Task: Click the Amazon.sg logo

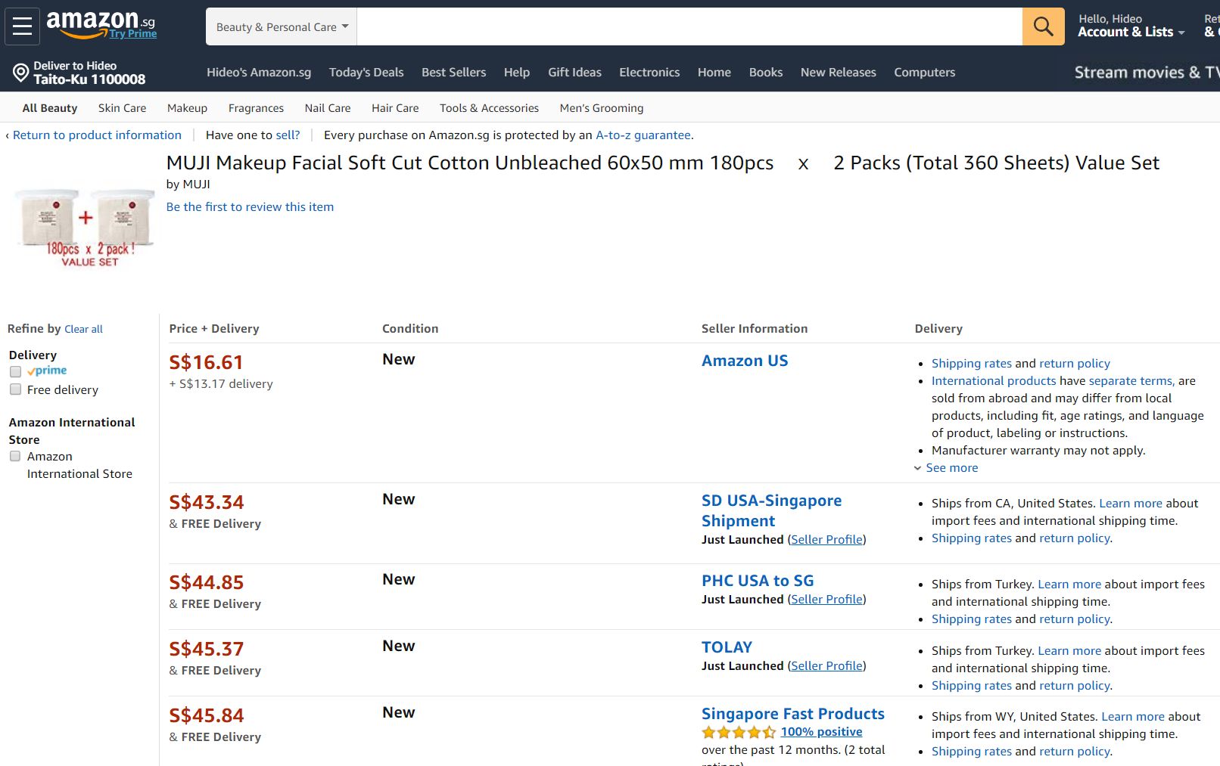Action: coord(100,23)
